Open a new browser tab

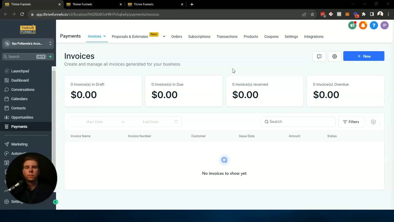[192, 4]
